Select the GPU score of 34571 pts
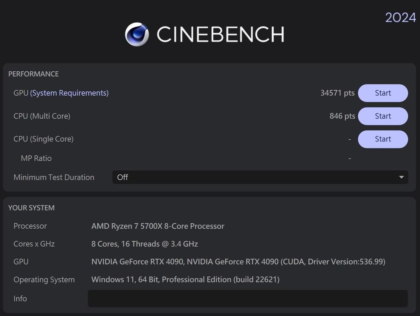420x316 pixels. click(x=338, y=93)
